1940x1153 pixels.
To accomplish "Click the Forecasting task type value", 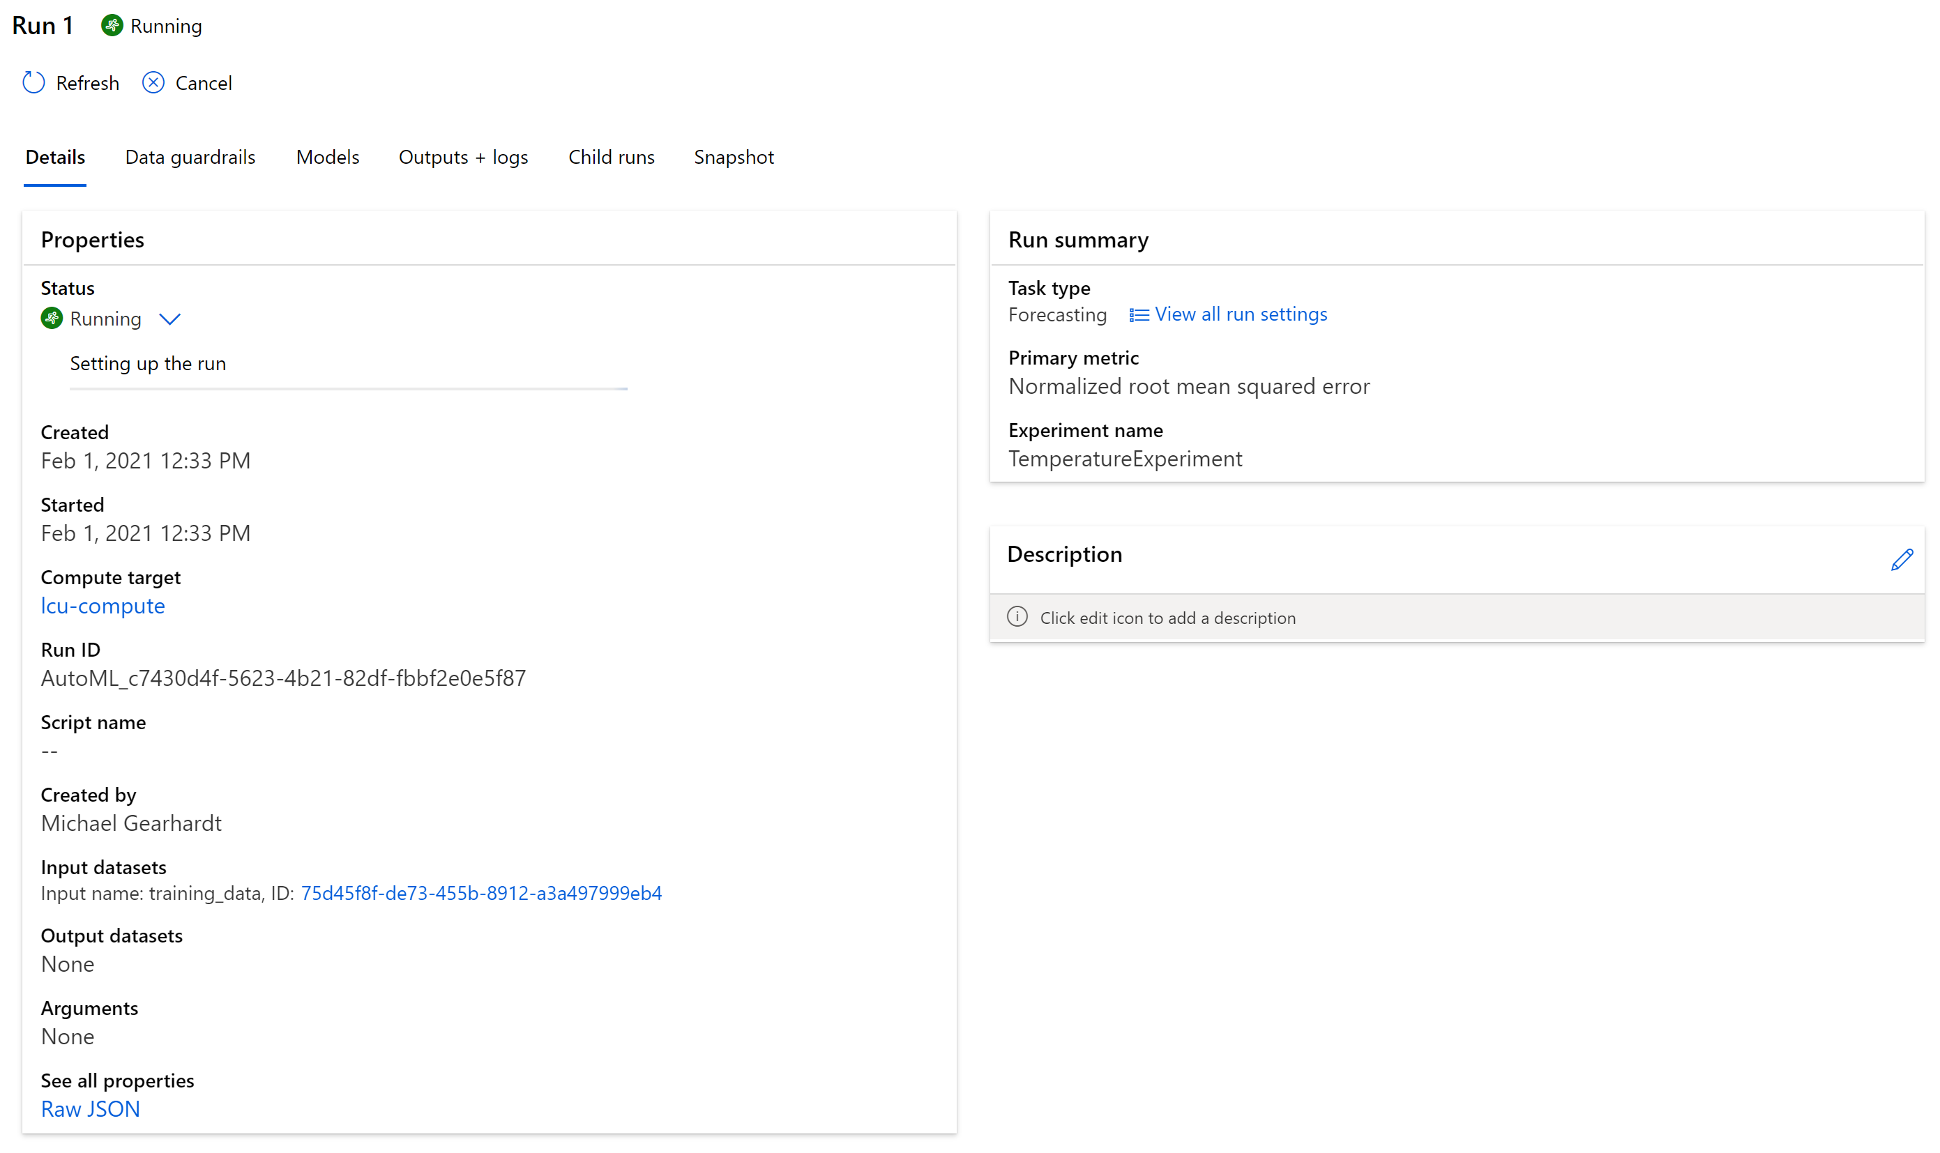I will [x=1057, y=314].
